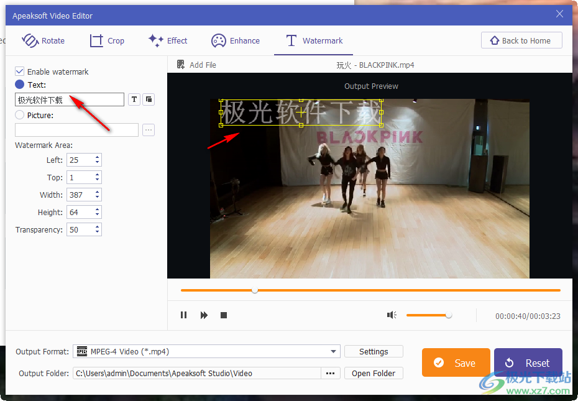
Task: Click the volume slider handle
Action: point(449,315)
